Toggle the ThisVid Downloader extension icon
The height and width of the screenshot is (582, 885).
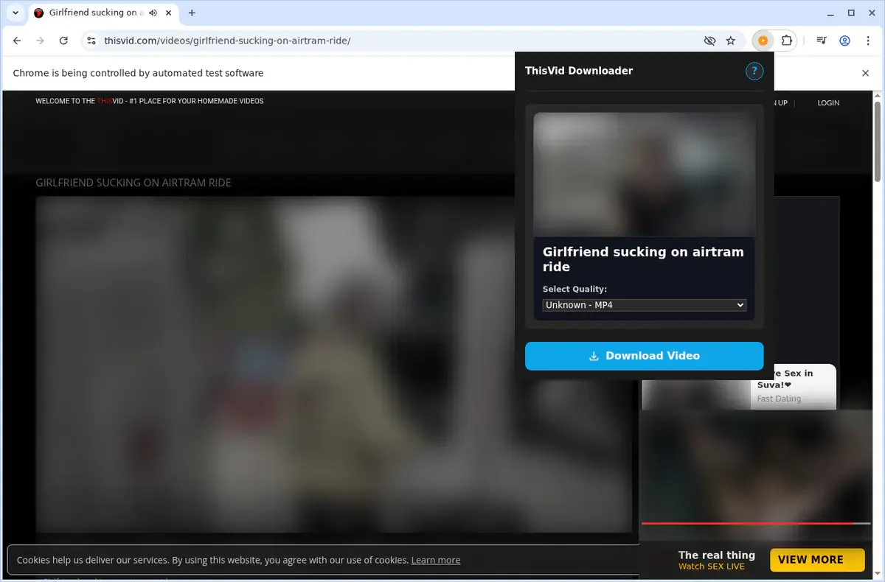(x=763, y=41)
